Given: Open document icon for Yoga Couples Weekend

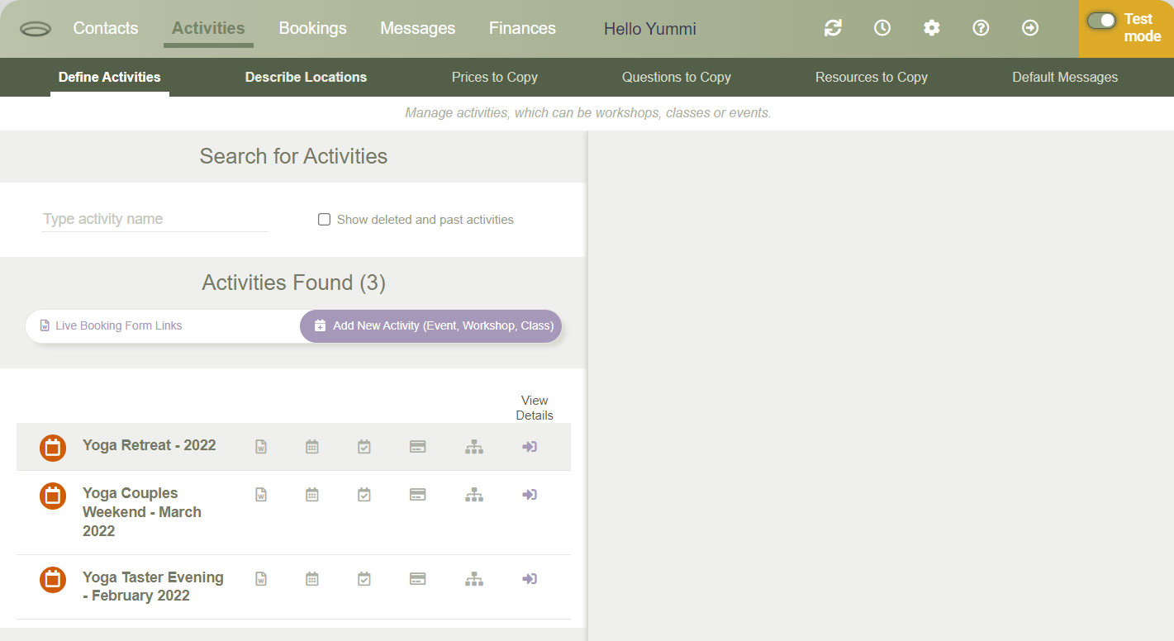Looking at the screenshot, I should coord(261,495).
